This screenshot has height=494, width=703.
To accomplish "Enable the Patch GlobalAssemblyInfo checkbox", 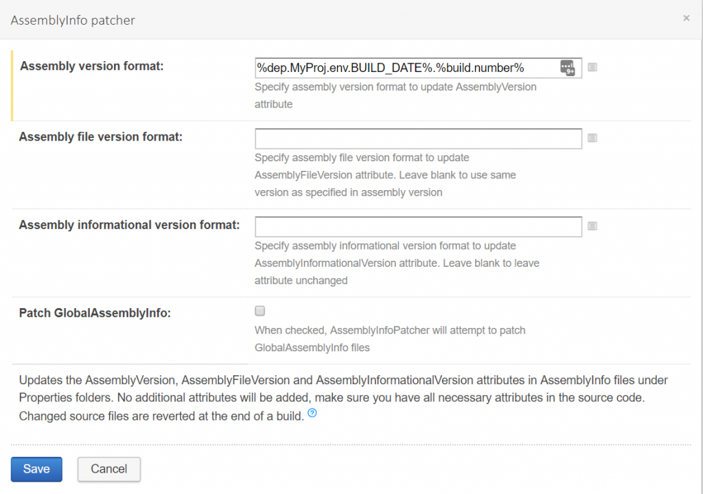I will [x=260, y=311].
